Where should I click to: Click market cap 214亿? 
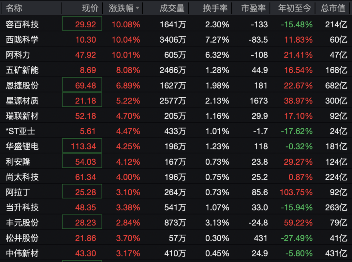click(336, 24)
